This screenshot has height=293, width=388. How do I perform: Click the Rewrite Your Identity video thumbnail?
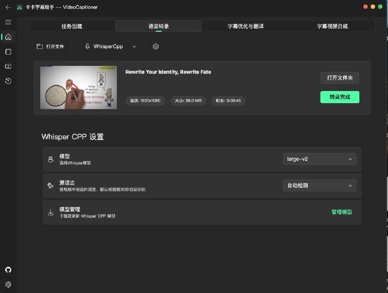[x=78, y=88]
